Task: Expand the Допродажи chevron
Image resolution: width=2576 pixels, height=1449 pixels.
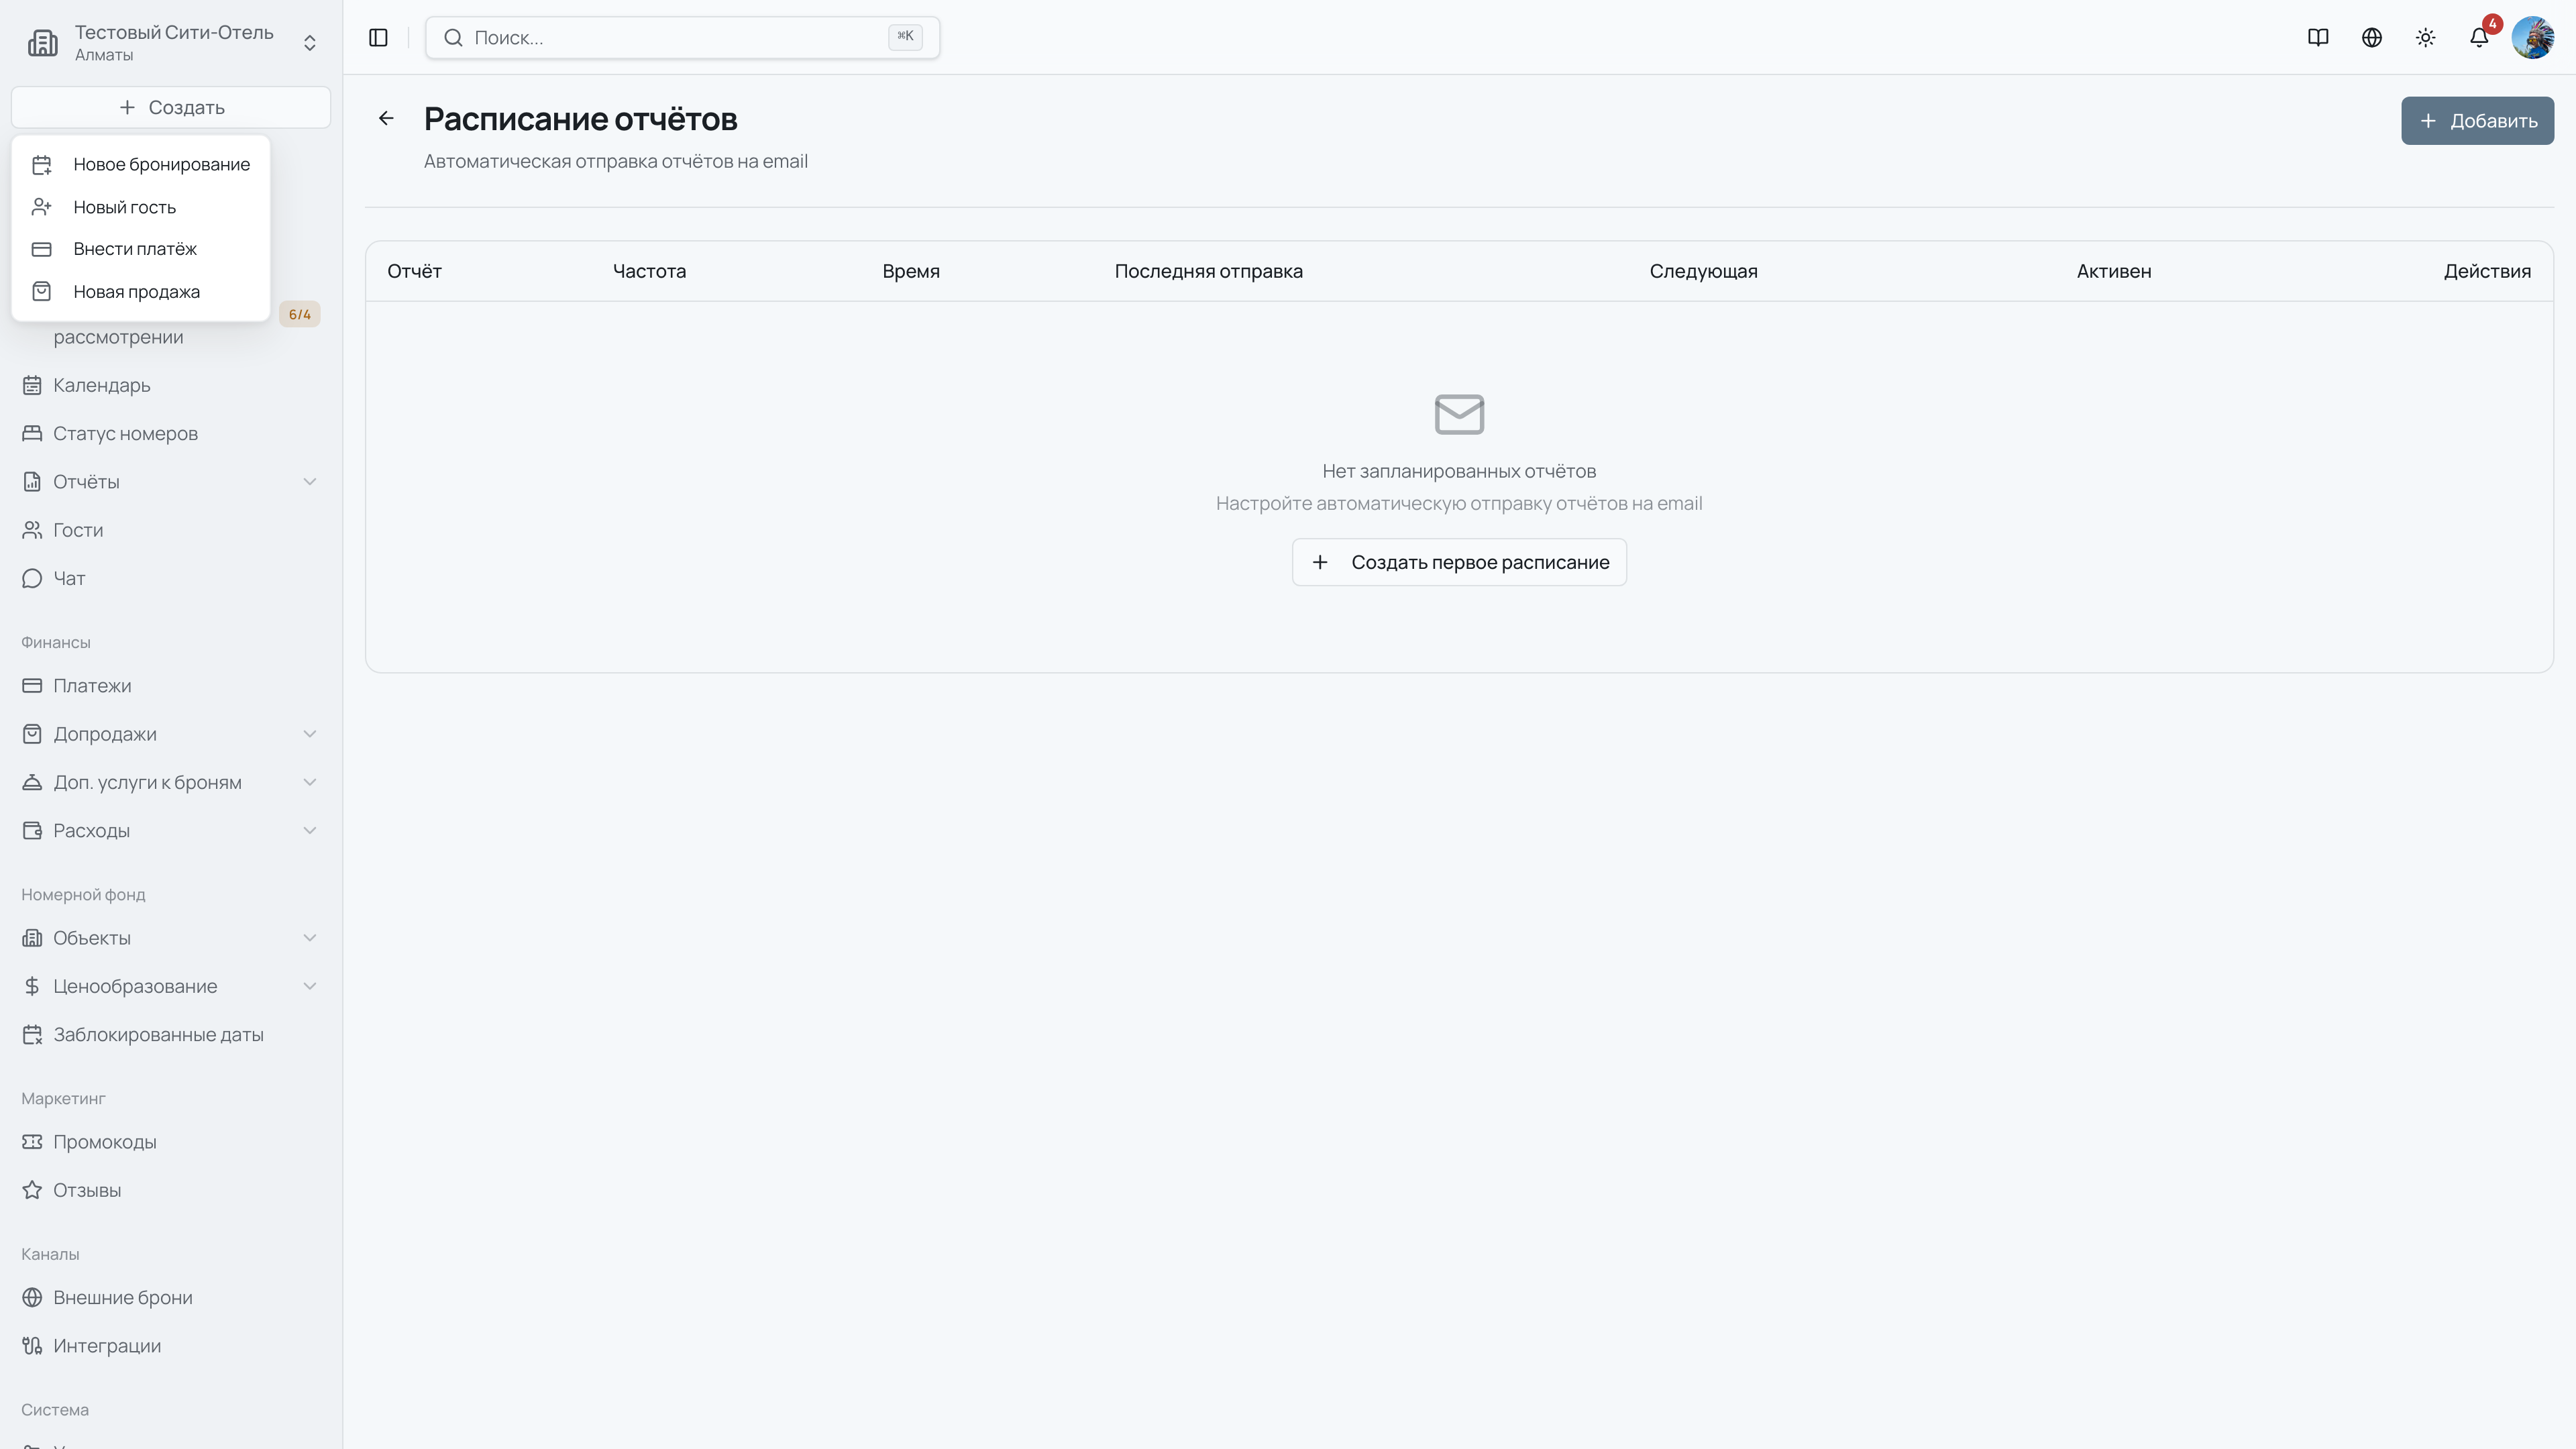Action: click(310, 734)
